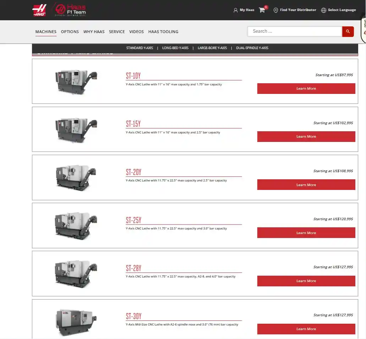Click Learn More for ST-25Y
The height and width of the screenshot is (339, 366).
[x=306, y=233]
